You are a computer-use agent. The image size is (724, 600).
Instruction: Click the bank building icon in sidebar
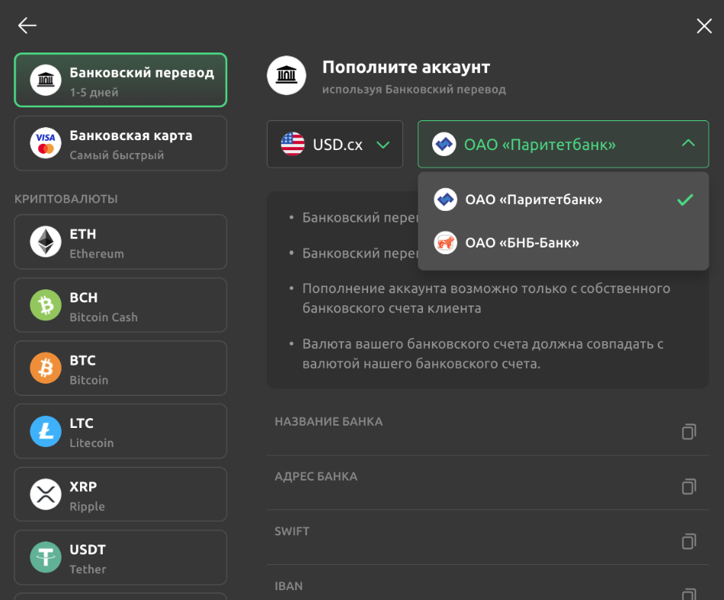click(46, 80)
